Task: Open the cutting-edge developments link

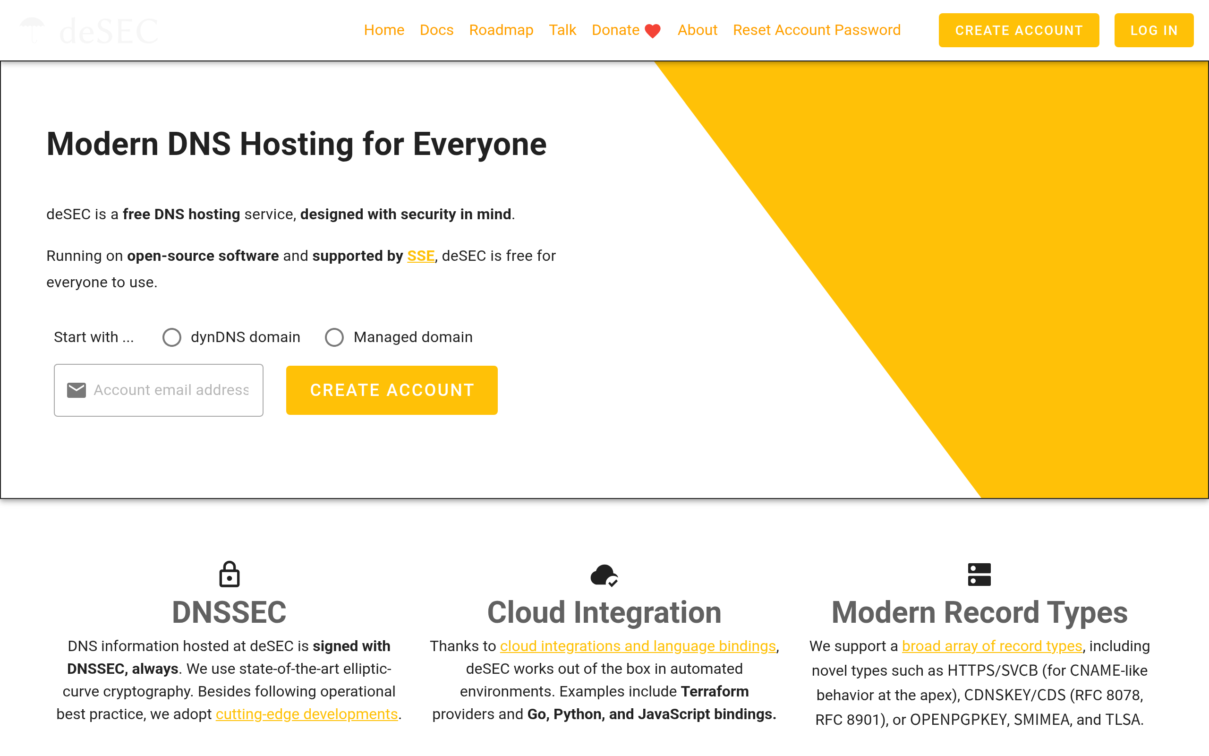Action: click(x=307, y=714)
